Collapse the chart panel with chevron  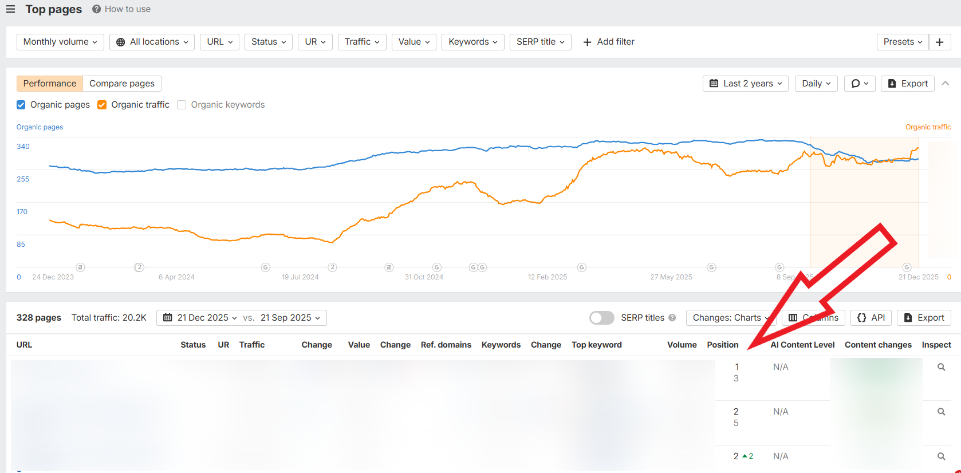point(946,84)
